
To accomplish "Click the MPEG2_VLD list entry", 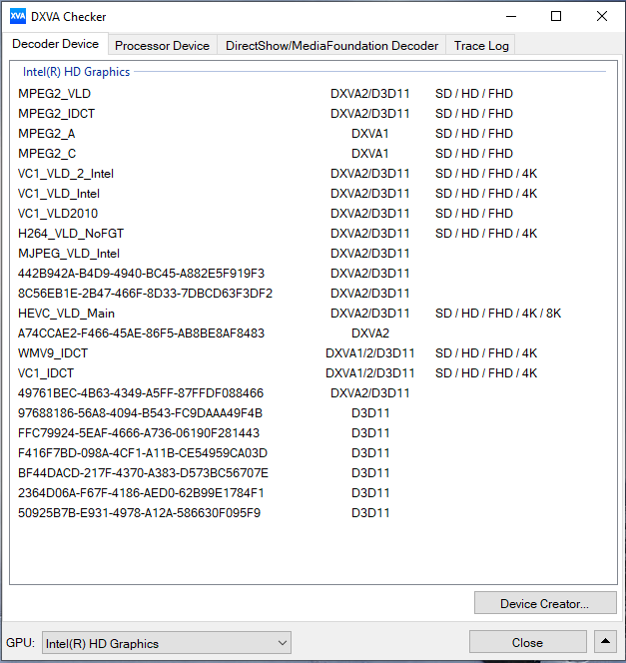I will point(54,94).
